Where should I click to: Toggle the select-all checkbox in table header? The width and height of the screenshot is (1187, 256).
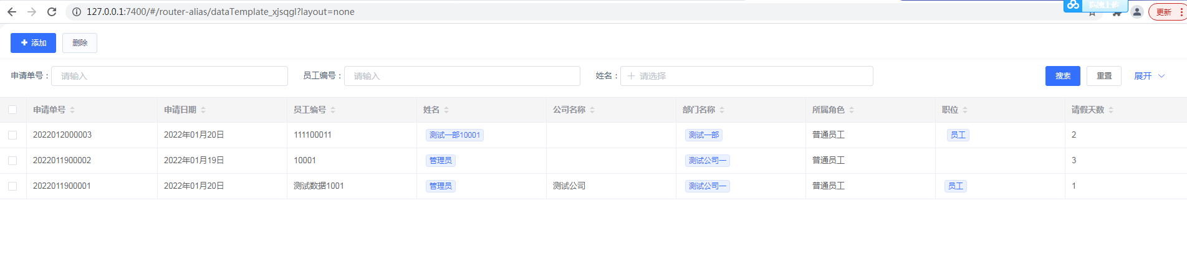point(12,110)
